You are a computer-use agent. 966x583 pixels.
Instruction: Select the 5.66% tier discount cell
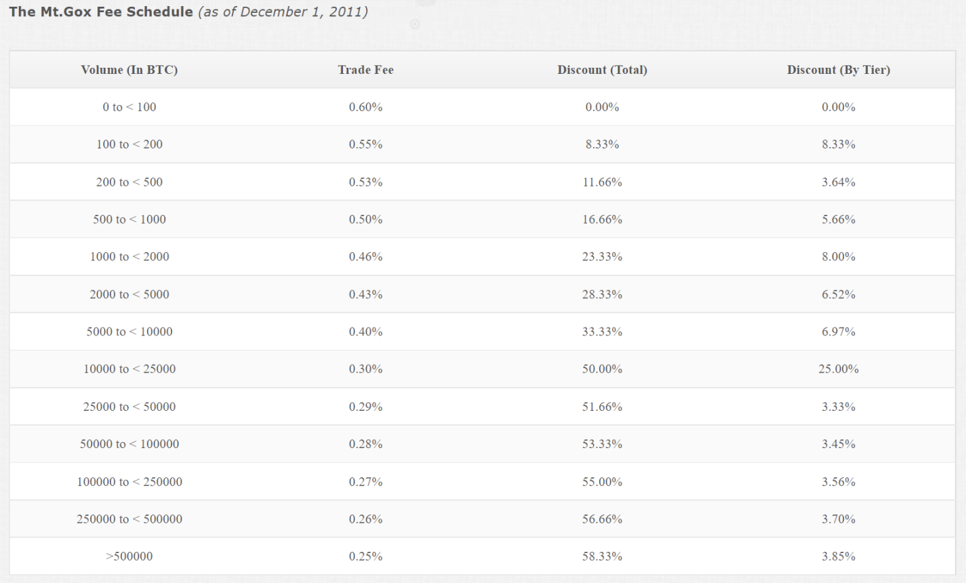tap(838, 220)
